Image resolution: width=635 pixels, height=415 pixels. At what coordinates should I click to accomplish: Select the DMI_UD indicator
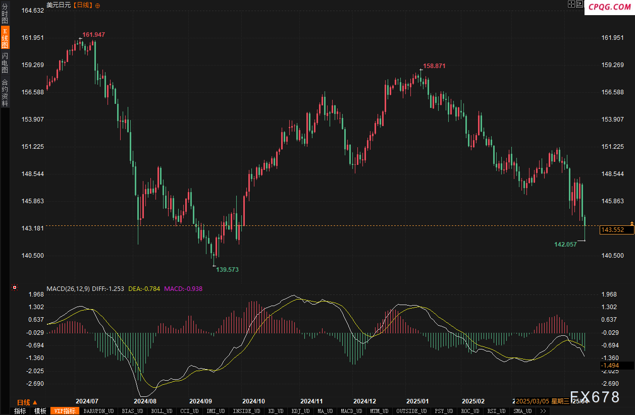point(216,411)
